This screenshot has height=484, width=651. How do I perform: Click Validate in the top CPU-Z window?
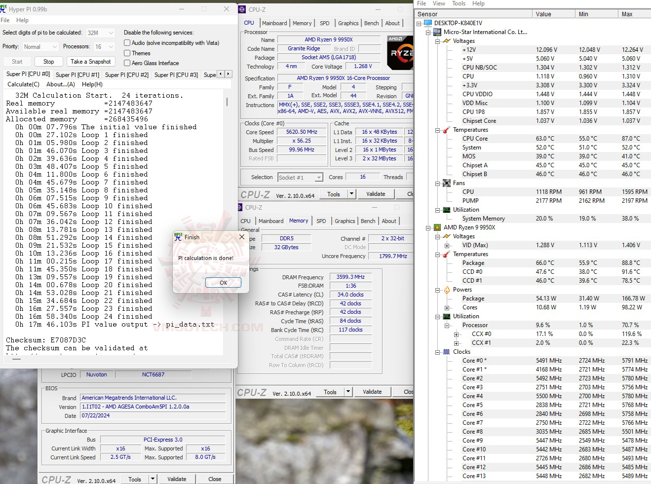(x=376, y=194)
